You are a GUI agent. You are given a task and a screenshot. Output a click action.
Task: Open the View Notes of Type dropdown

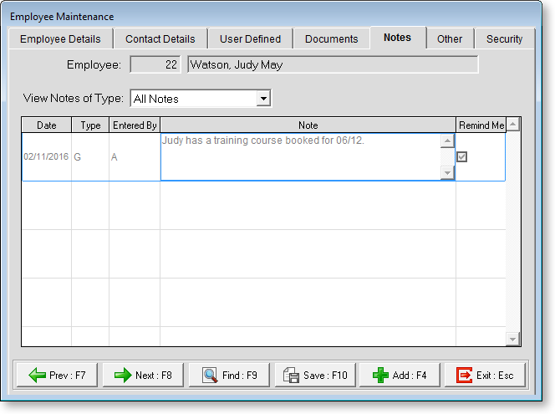tap(263, 99)
